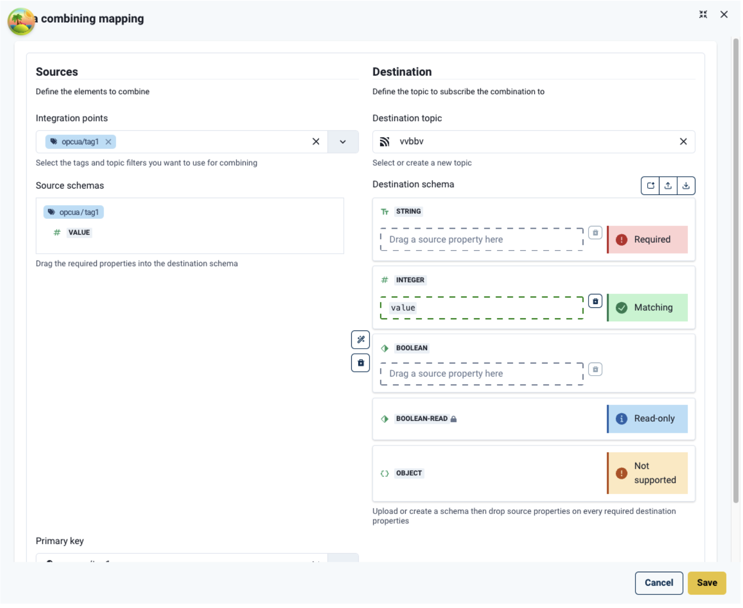This screenshot has height=608, width=743.
Task: Delete the BOOLEAN field mapping slot
Action: click(595, 369)
